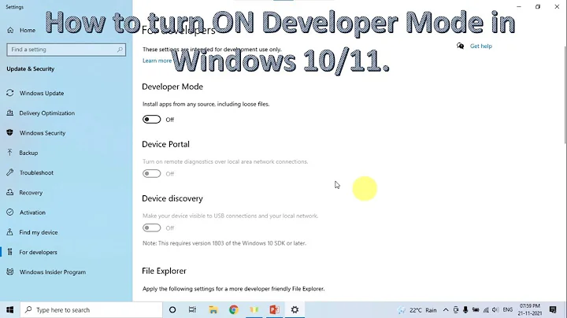567x318 pixels.
Task: Focus the Find a setting search box
Action: 66,50
